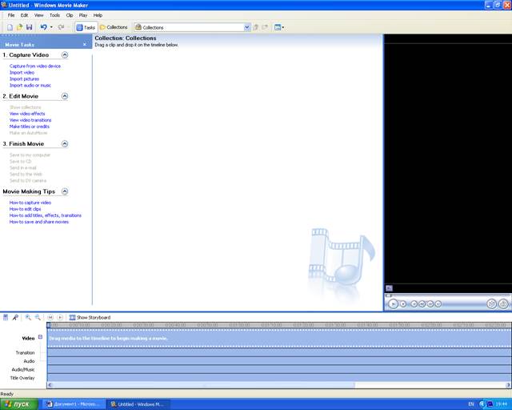This screenshot has width=512, height=410.
Task: Click the Split Clip button
Action: tap(491, 304)
